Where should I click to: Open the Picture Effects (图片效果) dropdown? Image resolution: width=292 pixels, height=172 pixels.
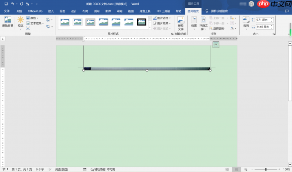click(161, 23)
